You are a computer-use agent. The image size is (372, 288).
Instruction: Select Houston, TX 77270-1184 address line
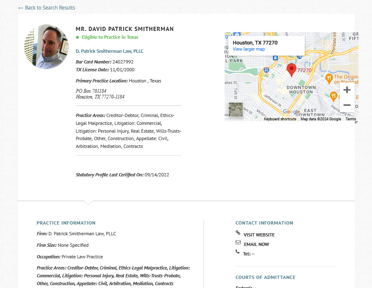[x=100, y=97]
